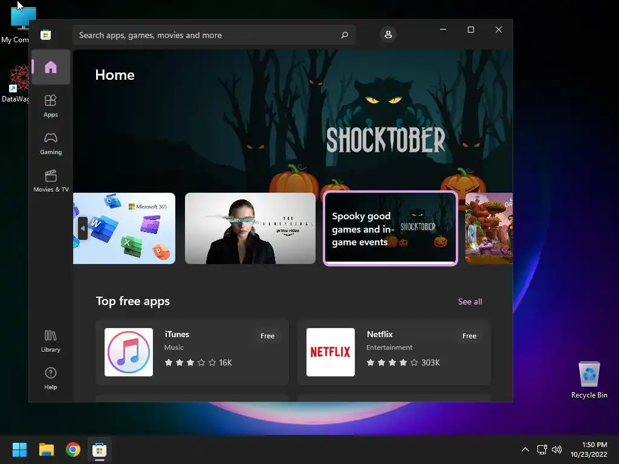
Task: Show hidden system tray icons
Action: (x=525, y=449)
